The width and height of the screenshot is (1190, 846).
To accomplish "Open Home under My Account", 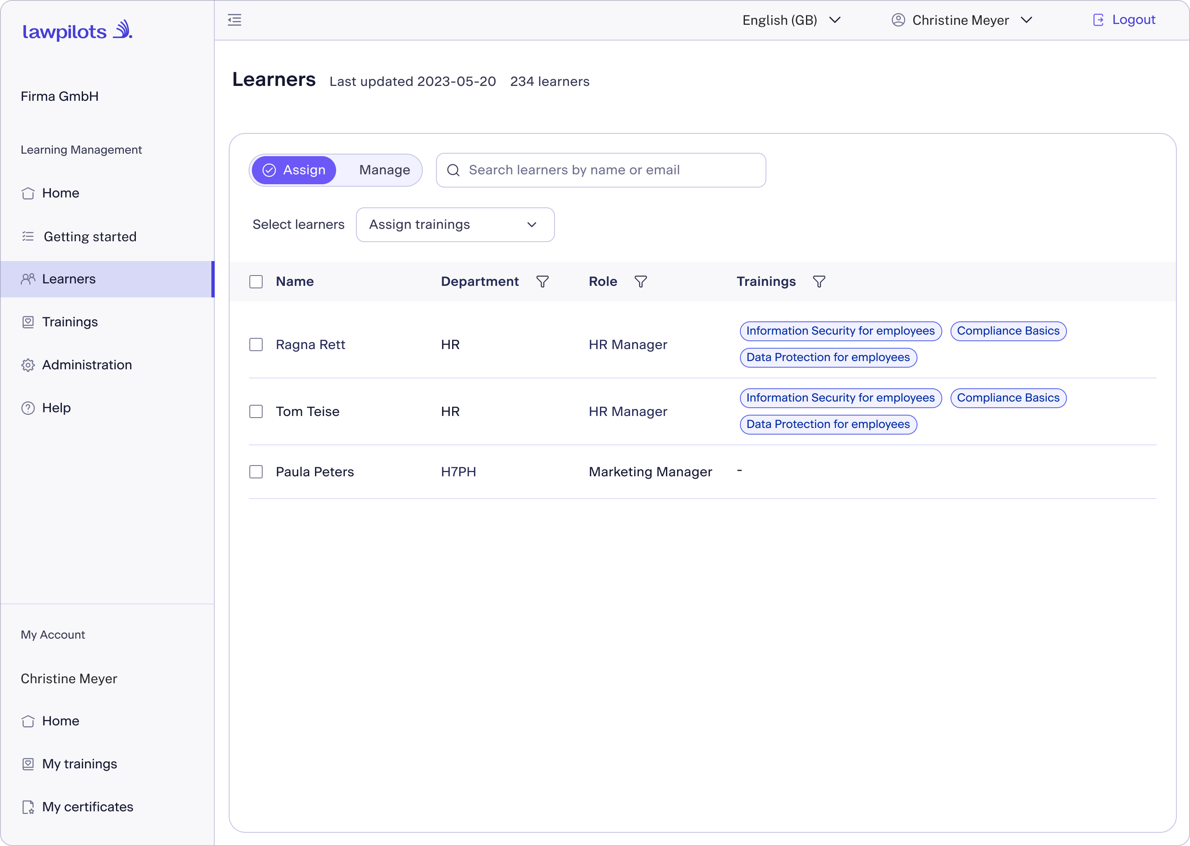I will (107, 721).
